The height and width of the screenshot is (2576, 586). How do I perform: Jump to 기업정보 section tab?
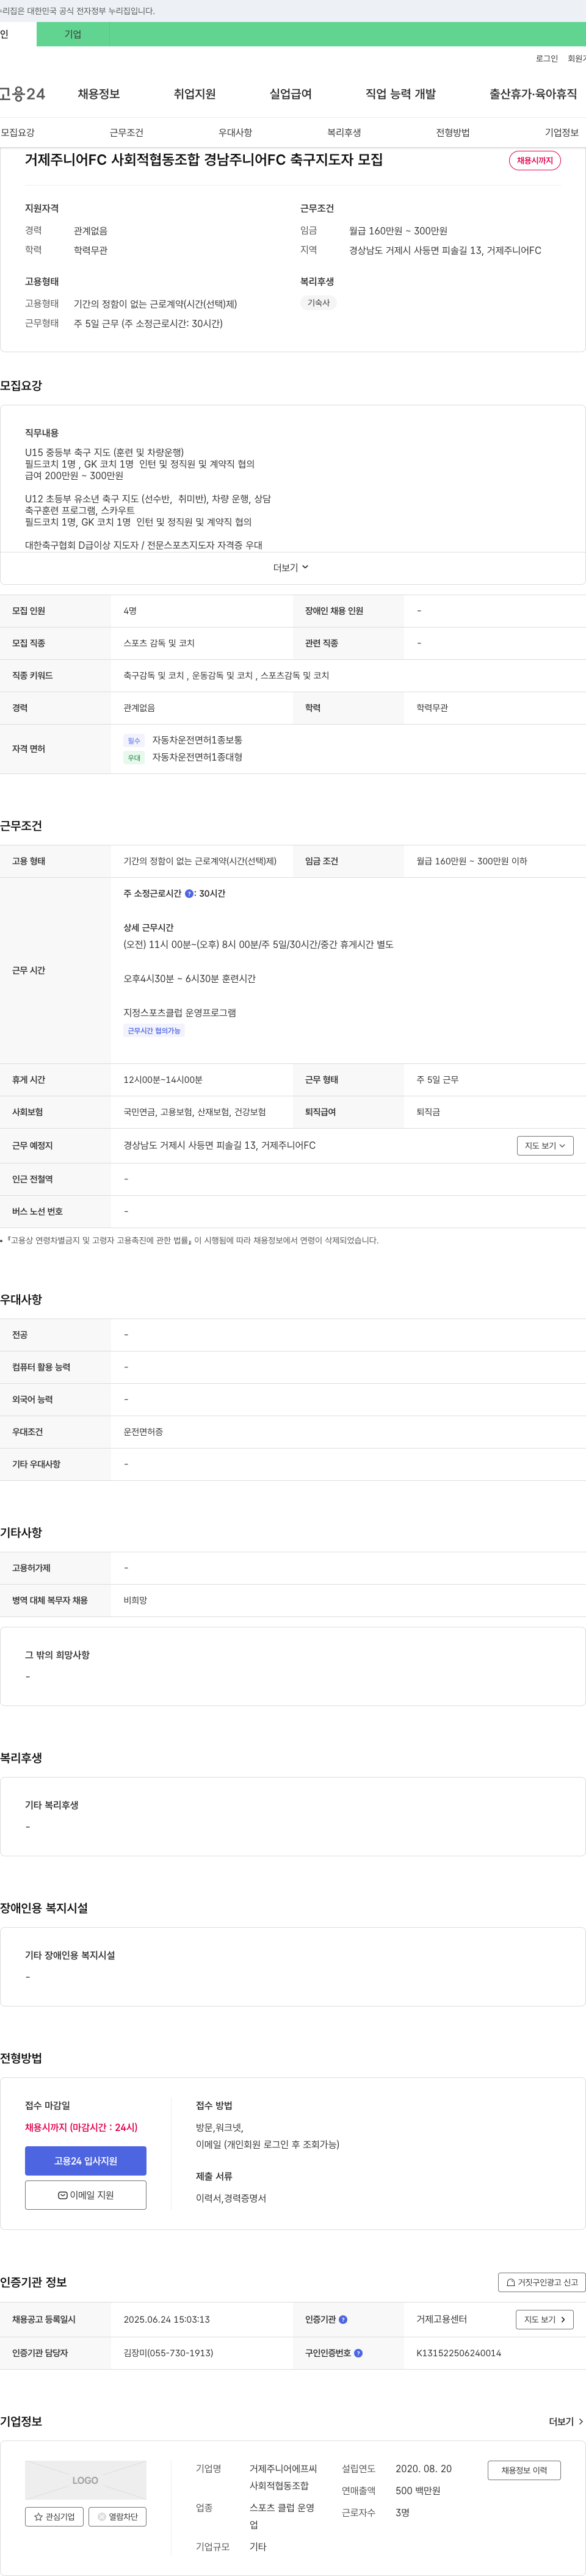pyautogui.click(x=562, y=133)
